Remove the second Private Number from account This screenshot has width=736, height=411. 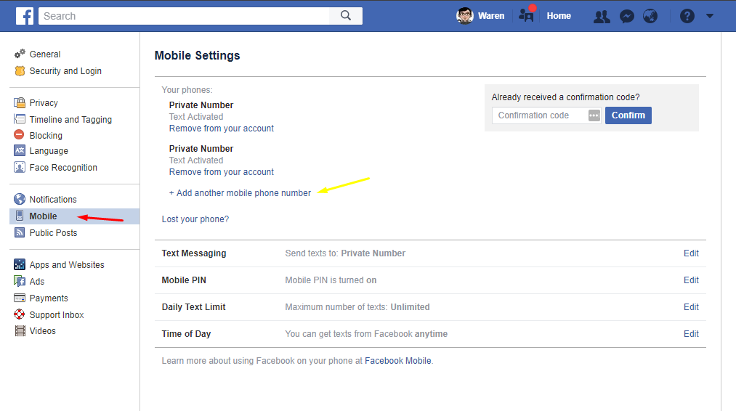click(x=221, y=172)
